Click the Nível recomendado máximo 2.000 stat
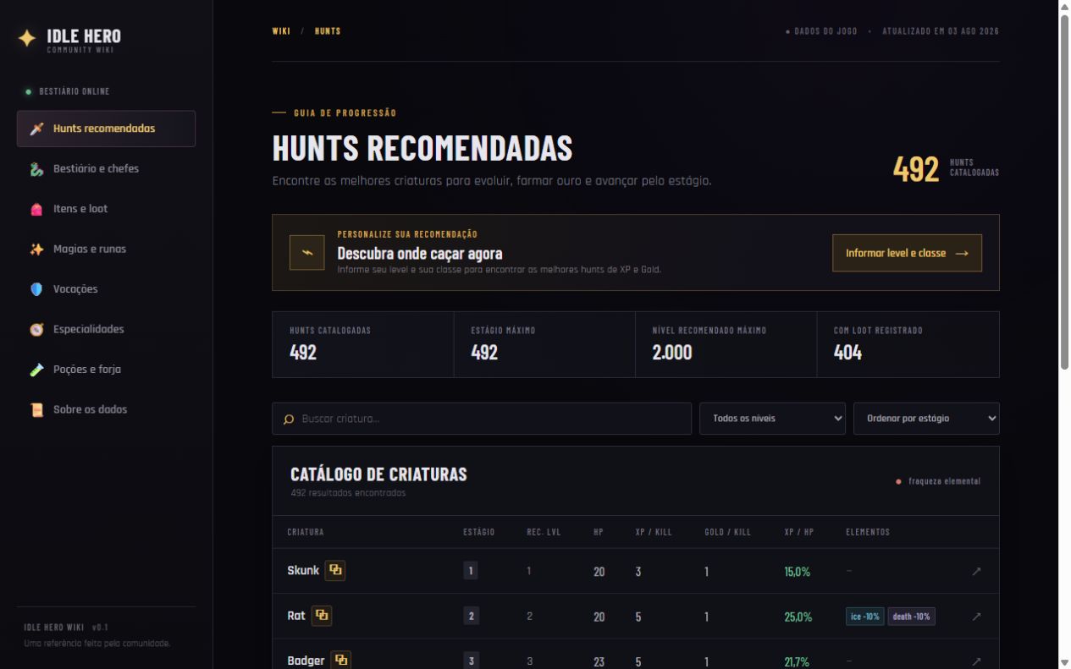1071x669 pixels. (726, 344)
